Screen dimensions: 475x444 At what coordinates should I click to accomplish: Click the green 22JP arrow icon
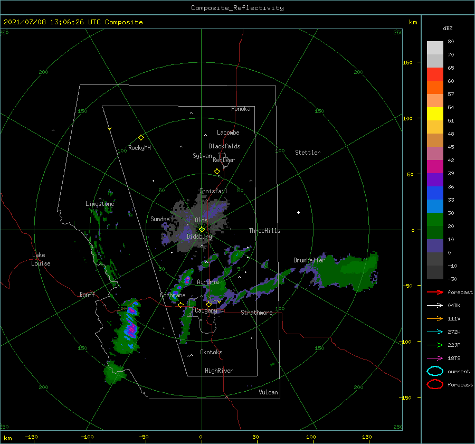[x=435, y=345]
